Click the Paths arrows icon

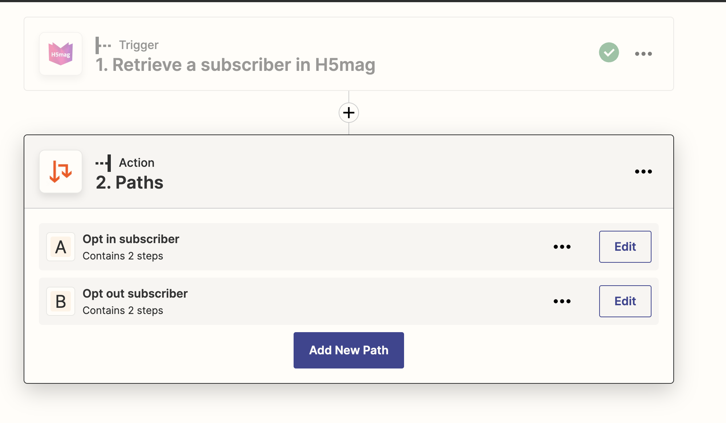pos(61,172)
